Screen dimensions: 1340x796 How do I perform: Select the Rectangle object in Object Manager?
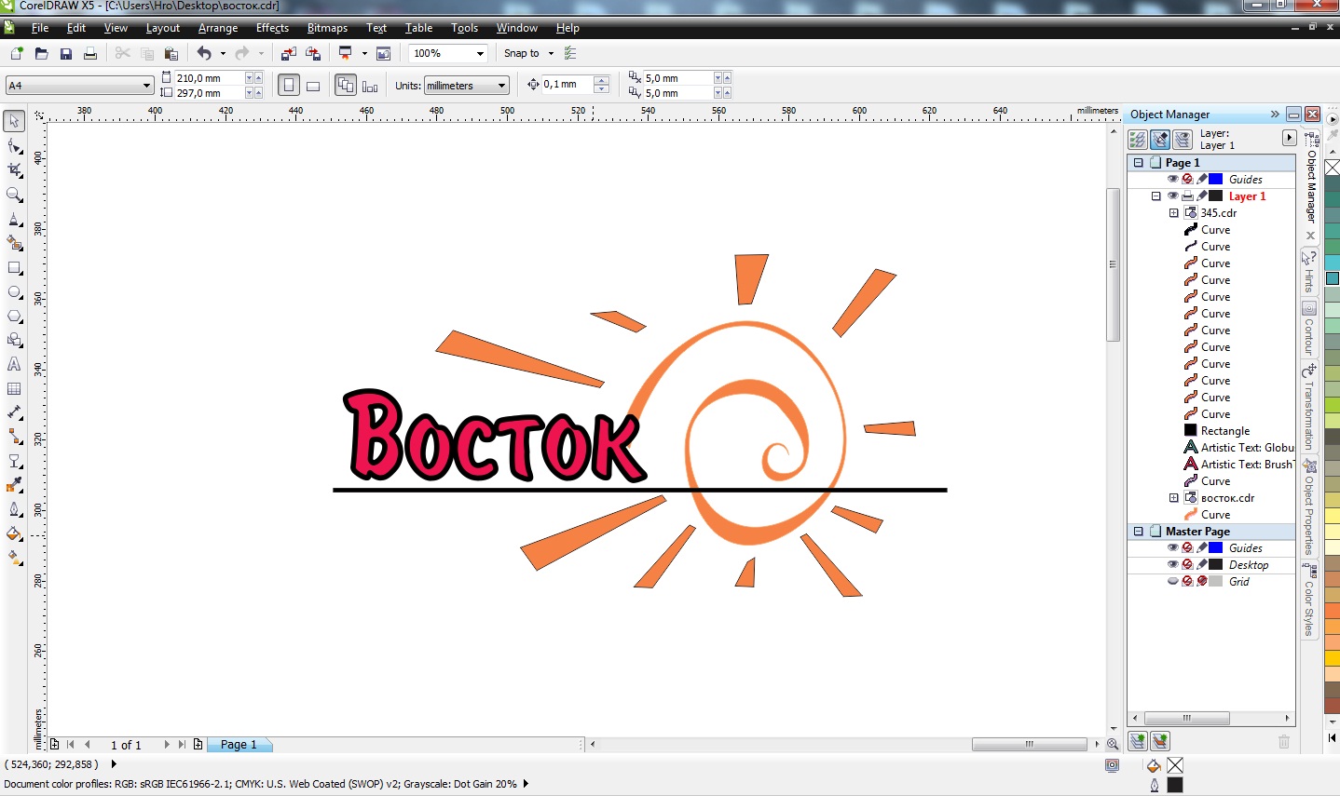click(x=1224, y=431)
